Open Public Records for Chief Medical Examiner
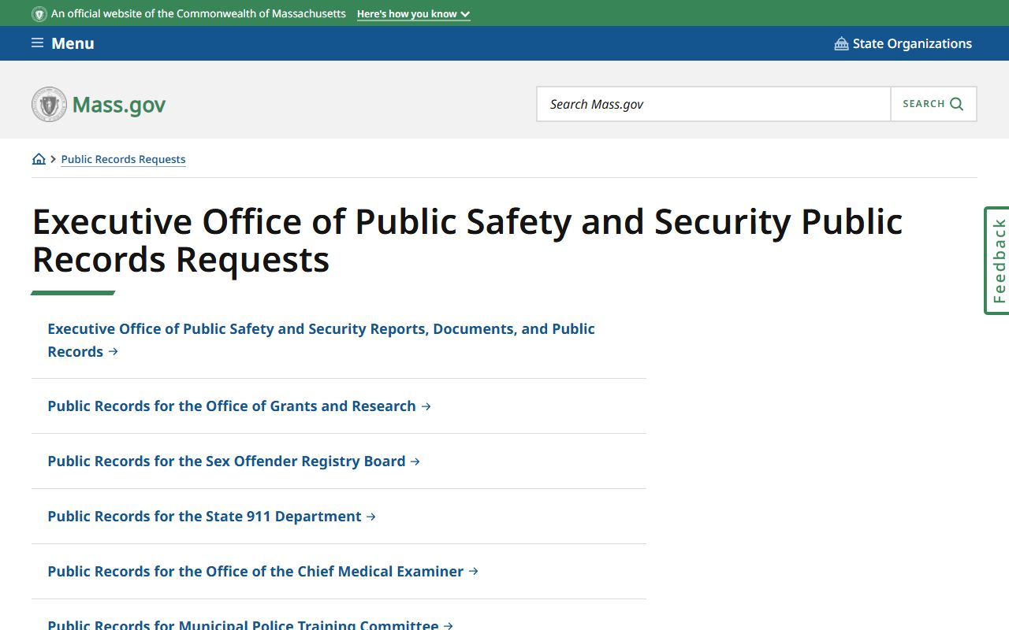Viewport: 1009px width, 630px height. click(x=263, y=572)
